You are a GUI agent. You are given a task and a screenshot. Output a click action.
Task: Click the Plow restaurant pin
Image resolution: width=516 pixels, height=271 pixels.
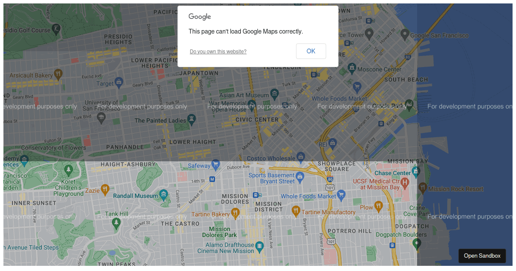[378, 206]
